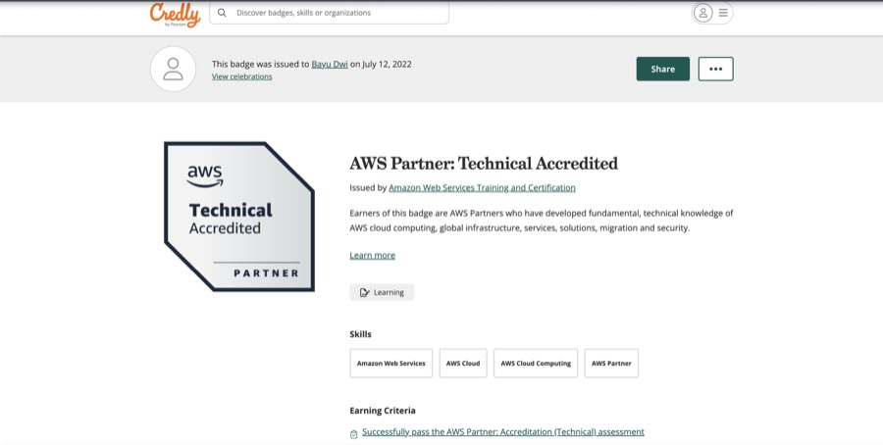The image size is (883, 445).
Task: Open the hamburger menu icon
Action: (723, 13)
